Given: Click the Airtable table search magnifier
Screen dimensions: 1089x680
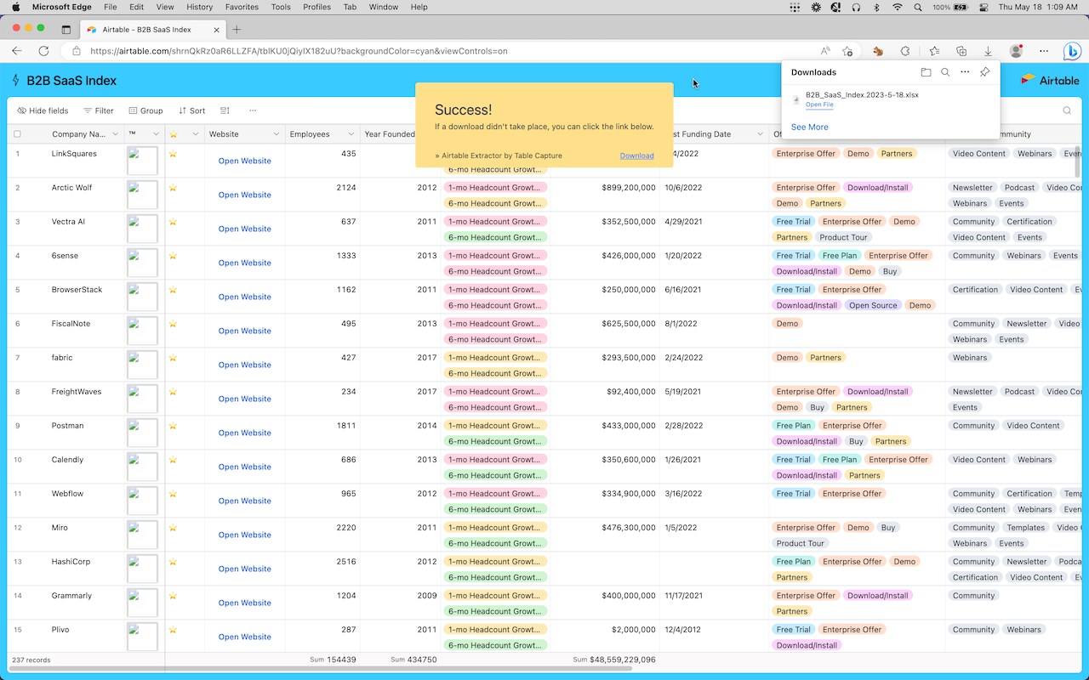Looking at the screenshot, I should [1067, 110].
